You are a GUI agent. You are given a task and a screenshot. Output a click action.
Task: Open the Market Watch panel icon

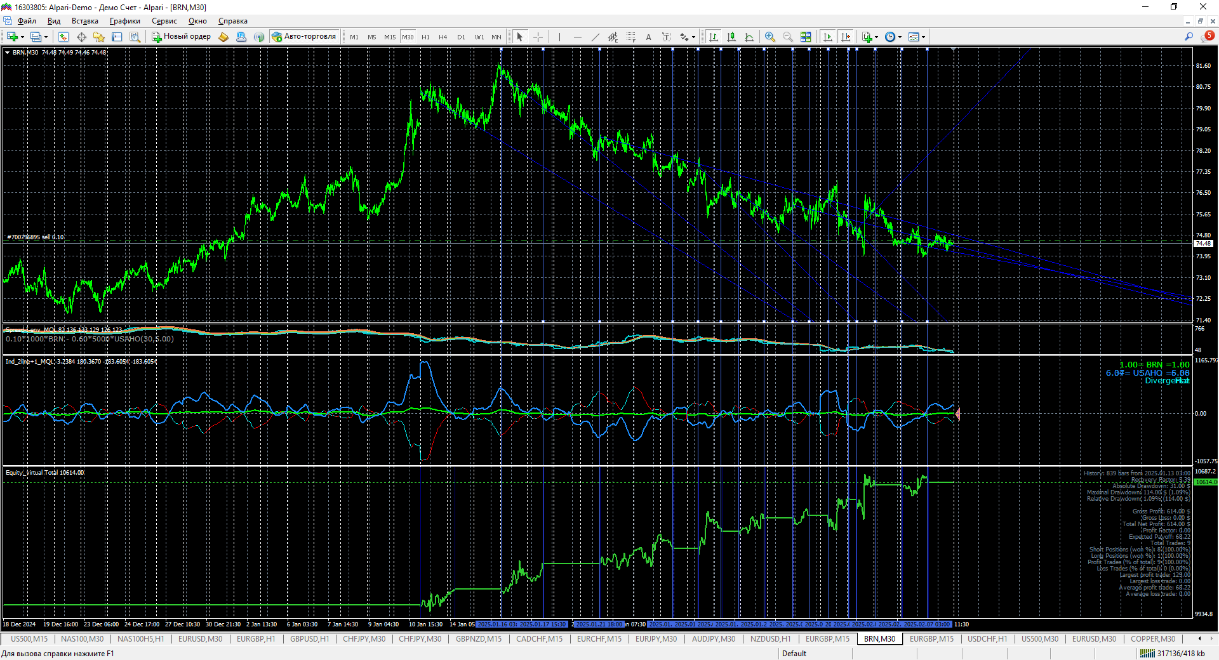pos(63,37)
